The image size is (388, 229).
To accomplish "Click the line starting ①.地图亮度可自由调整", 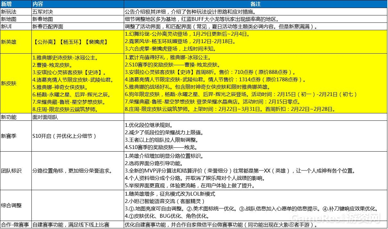I will click(x=253, y=209).
